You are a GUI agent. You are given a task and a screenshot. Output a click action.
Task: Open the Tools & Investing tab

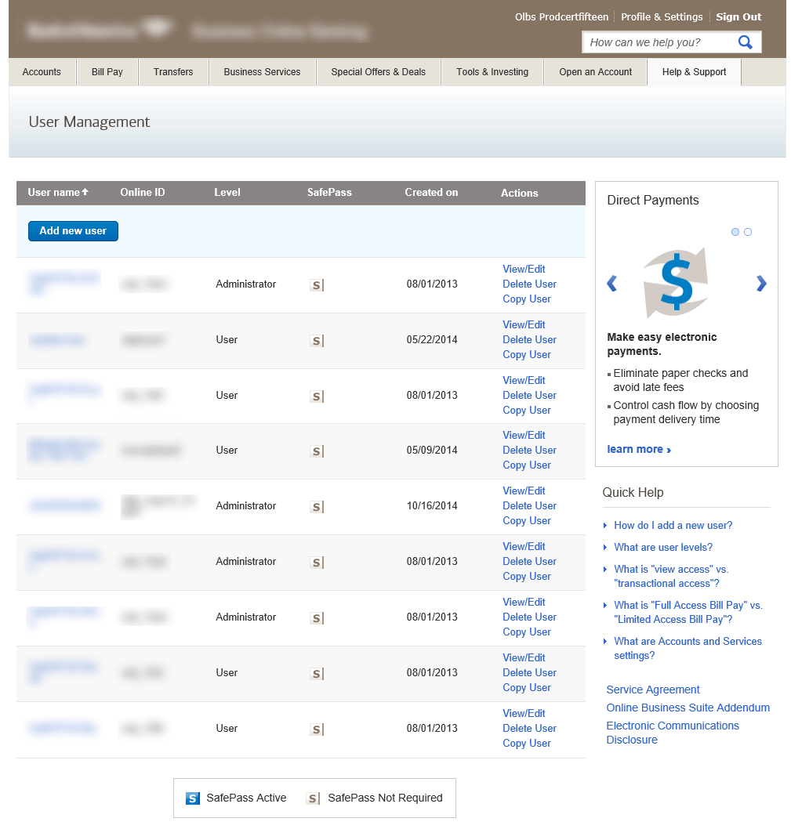point(492,72)
